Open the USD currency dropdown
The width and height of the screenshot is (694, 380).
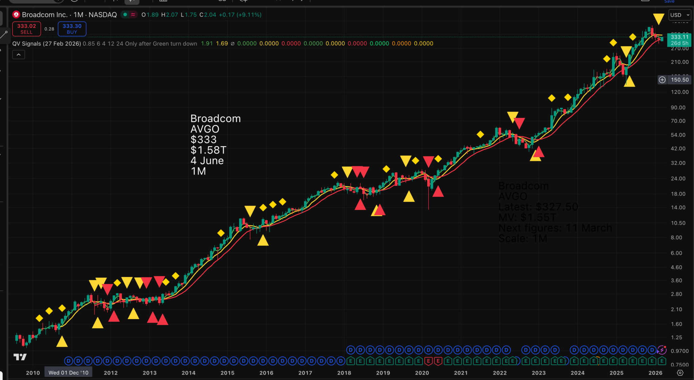pyautogui.click(x=679, y=15)
